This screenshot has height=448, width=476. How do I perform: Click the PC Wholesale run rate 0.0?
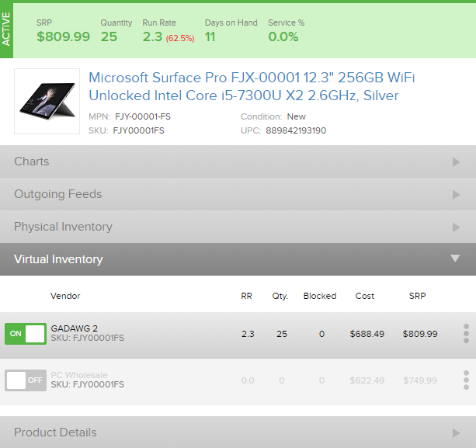pyautogui.click(x=248, y=380)
